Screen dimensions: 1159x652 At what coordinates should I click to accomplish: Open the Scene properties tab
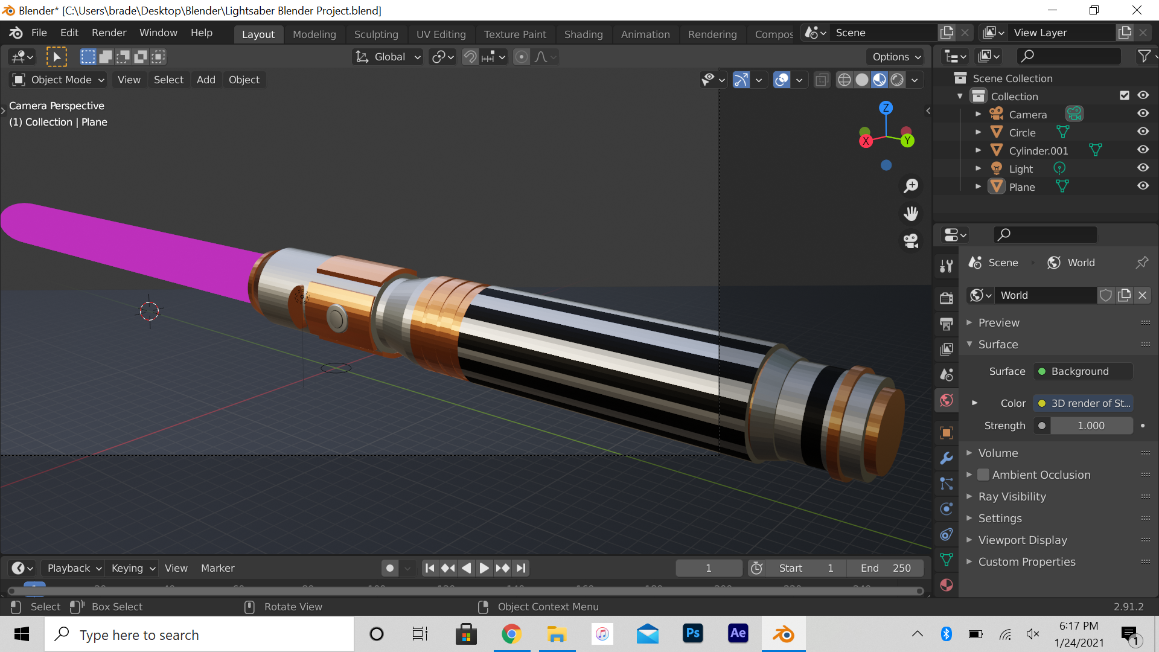tap(947, 374)
